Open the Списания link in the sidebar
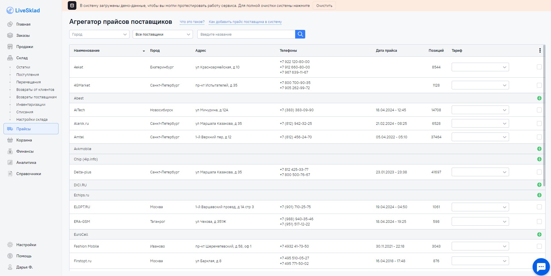 (x=25, y=112)
